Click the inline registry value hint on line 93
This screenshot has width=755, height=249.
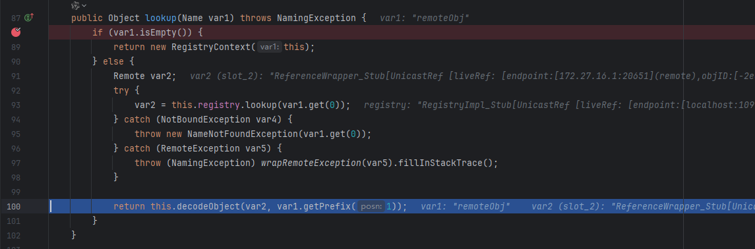pyautogui.click(x=559, y=105)
